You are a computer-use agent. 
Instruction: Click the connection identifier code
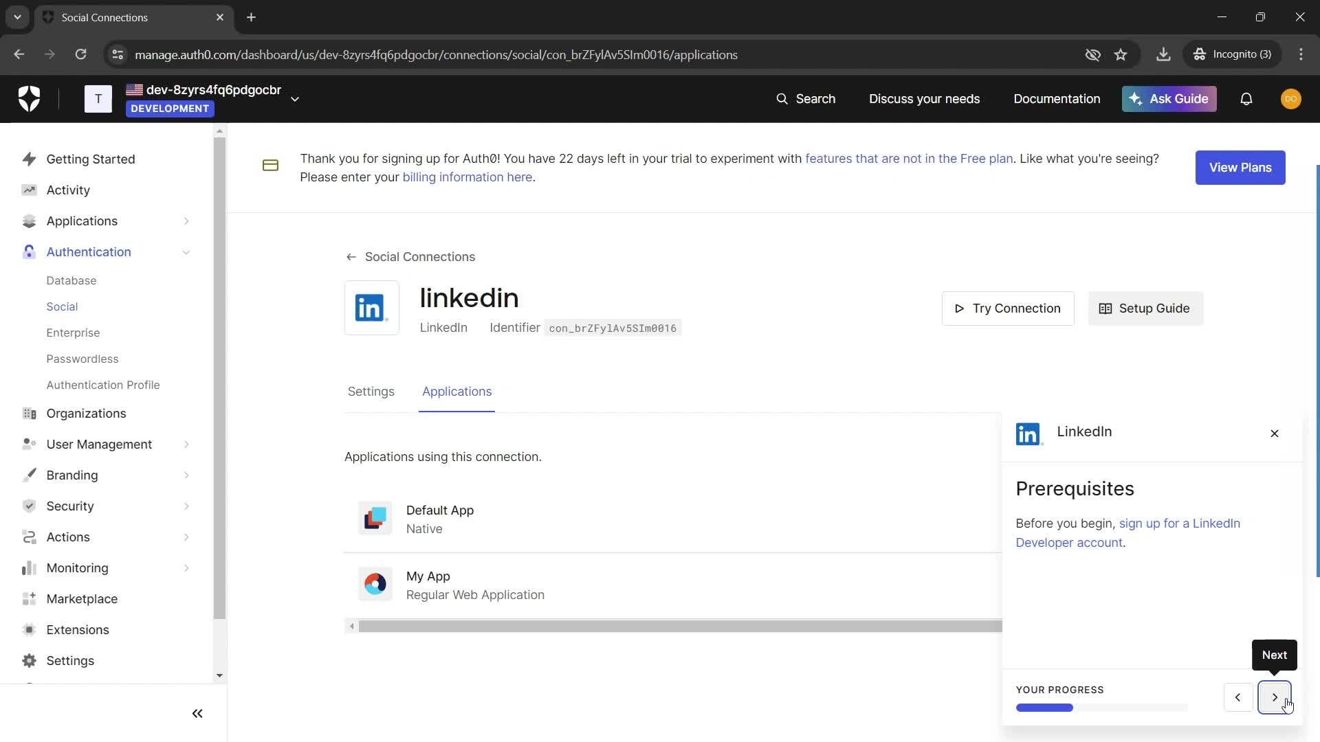point(613,328)
